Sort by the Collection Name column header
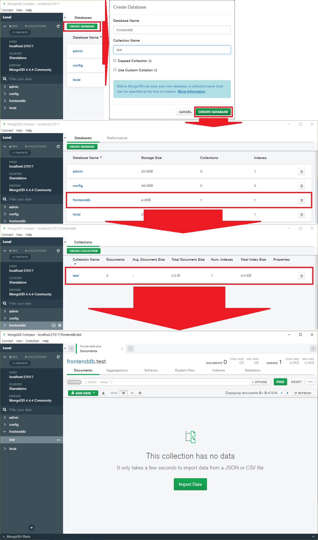This screenshot has height=540, width=318. pos(86,259)
